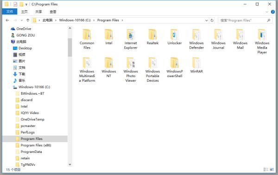Screen dimensions: 278x175
Task: Select 音乐 in the navigation pane
Action: click(x=22, y=80)
